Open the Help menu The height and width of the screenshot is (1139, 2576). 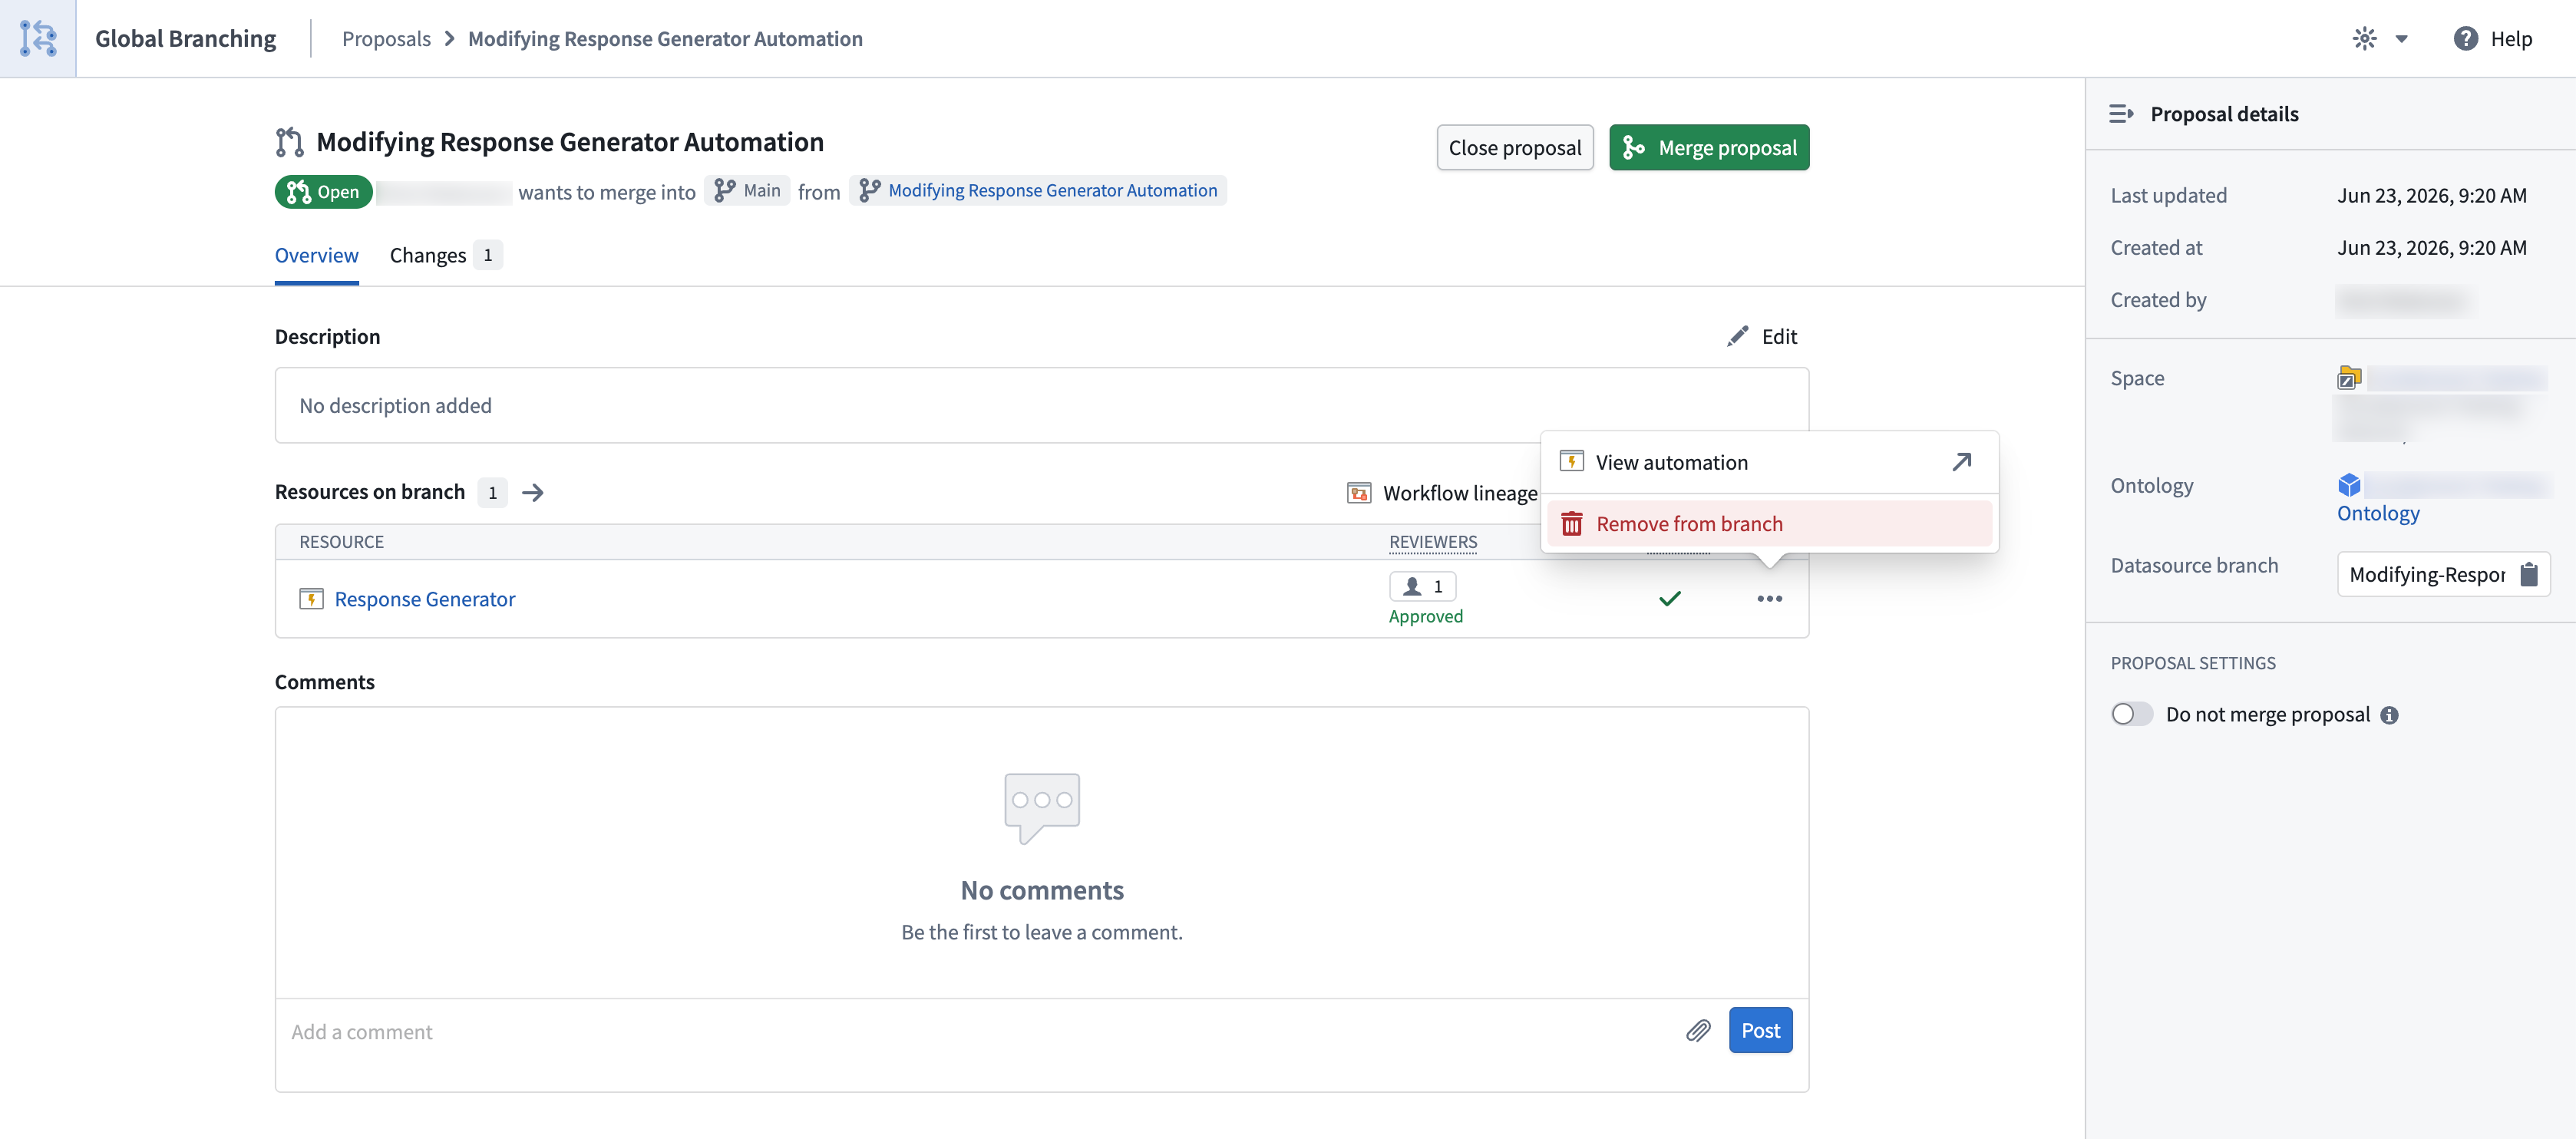click(x=2492, y=38)
